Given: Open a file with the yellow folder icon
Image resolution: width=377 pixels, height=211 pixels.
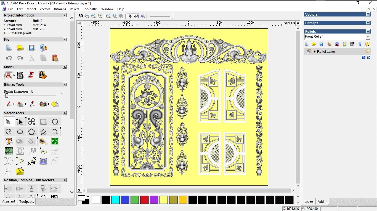Looking at the screenshot, I should coord(20,48).
